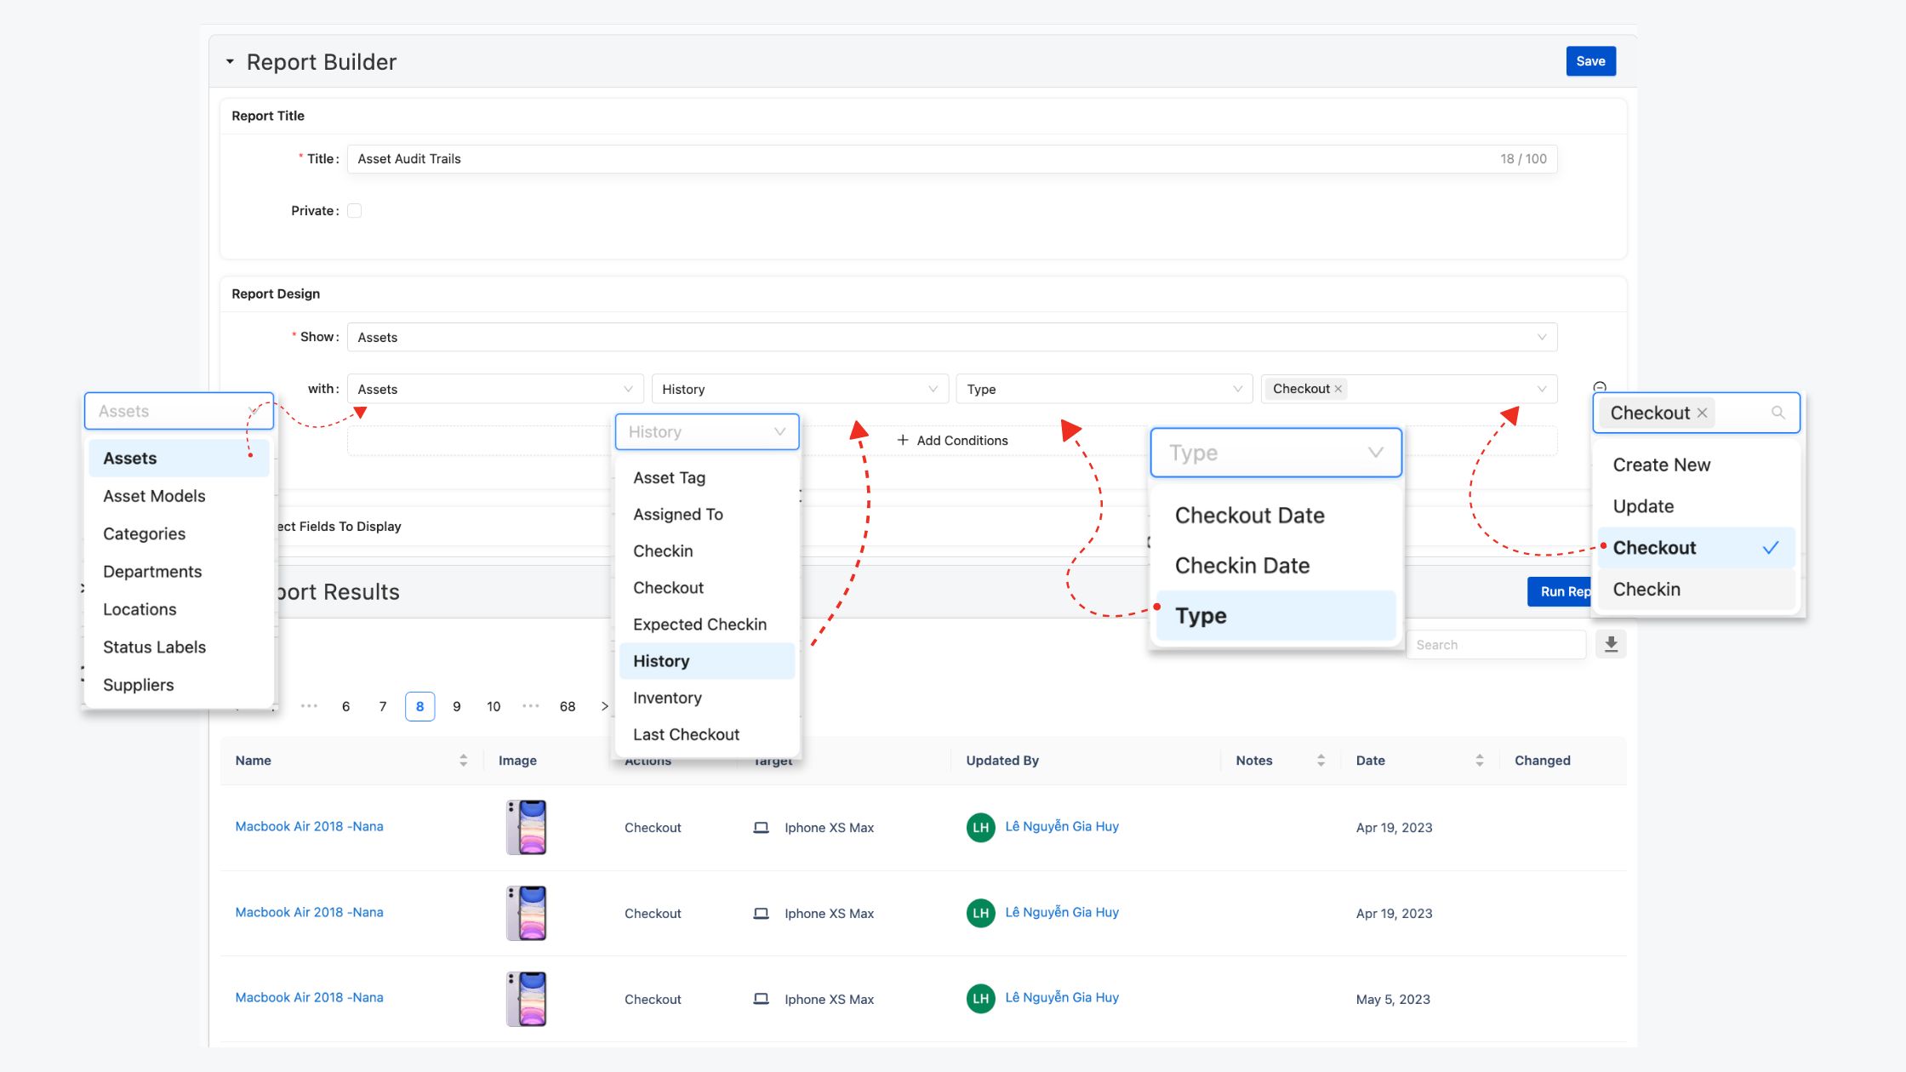Click the LH avatar in first row
1906x1072 pixels.
pyautogui.click(x=980, y=827)
